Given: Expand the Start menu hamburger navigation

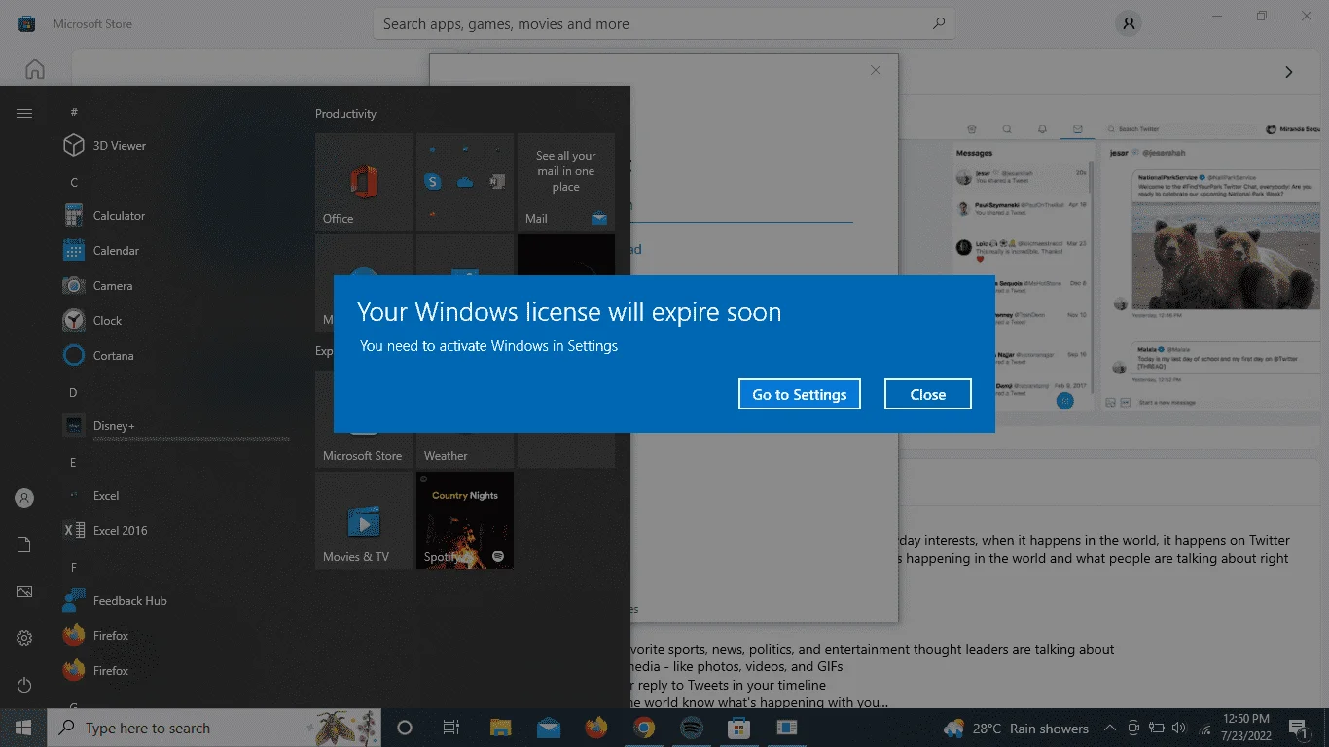Looking at the screenshot, I should [x=24, y=114].
